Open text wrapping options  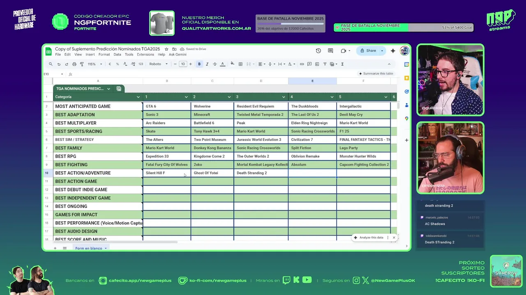click(x=281, y=64)
